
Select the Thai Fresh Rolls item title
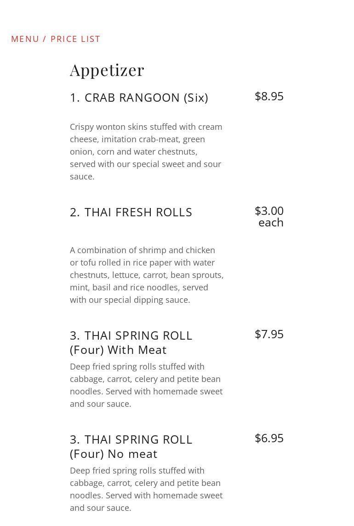point(131,212)
